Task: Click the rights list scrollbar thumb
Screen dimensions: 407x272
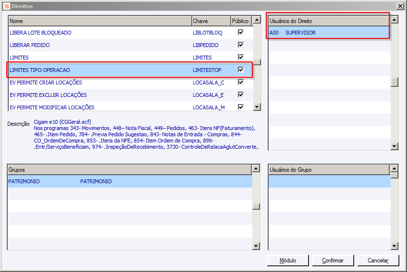Action: tap(257, 62)
